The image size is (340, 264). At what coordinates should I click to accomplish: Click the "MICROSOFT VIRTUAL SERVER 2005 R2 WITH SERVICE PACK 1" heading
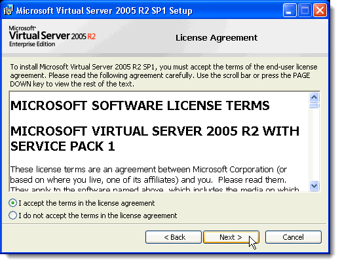(155, 138)
